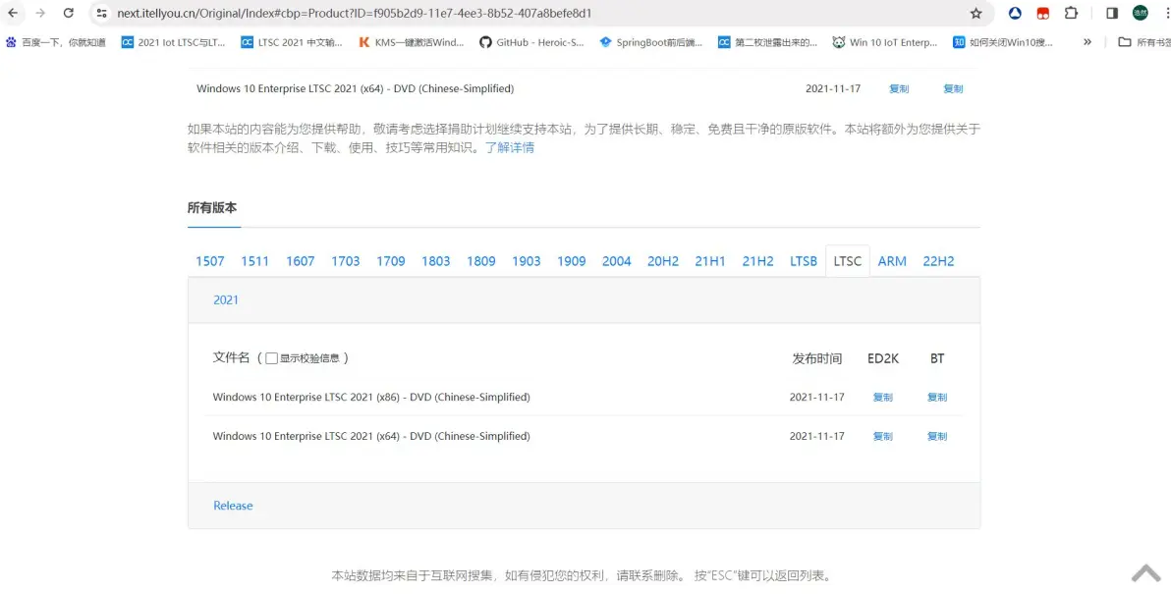The image size is (1171, 594).
Task: Open the LTSC 2021 中文输 bookmark
Action: pyautogui.click(x=292, y=42)
